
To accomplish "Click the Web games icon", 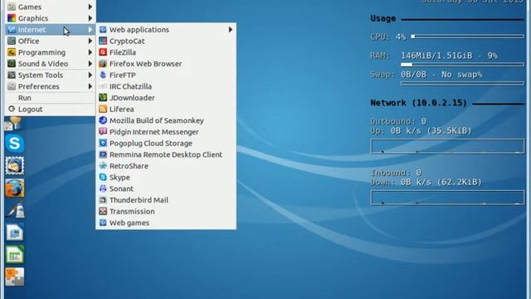I will pyautogui.click(x=103, y=223).
